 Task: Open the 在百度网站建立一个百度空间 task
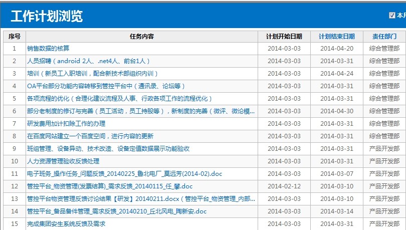[90, 136]
